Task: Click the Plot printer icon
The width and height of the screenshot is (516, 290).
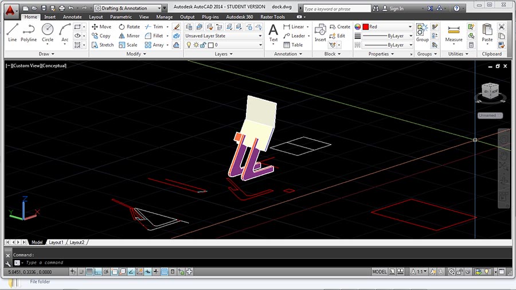Action: 61,8
